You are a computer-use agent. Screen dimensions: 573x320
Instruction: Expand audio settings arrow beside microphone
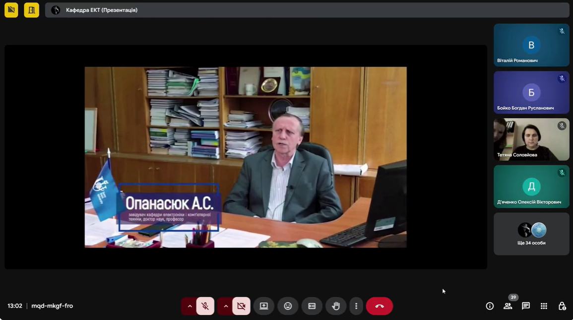pos(190,306)
